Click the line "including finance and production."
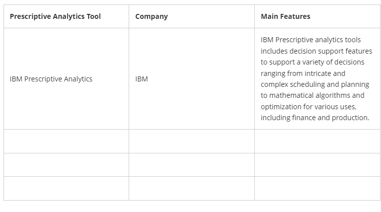381x212 pixels. (315, 118)
